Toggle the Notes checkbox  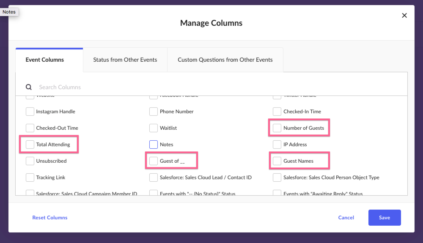click(x=154, y=145)
